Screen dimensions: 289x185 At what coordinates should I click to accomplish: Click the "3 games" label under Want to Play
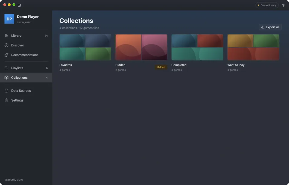(x=232, y=70)
